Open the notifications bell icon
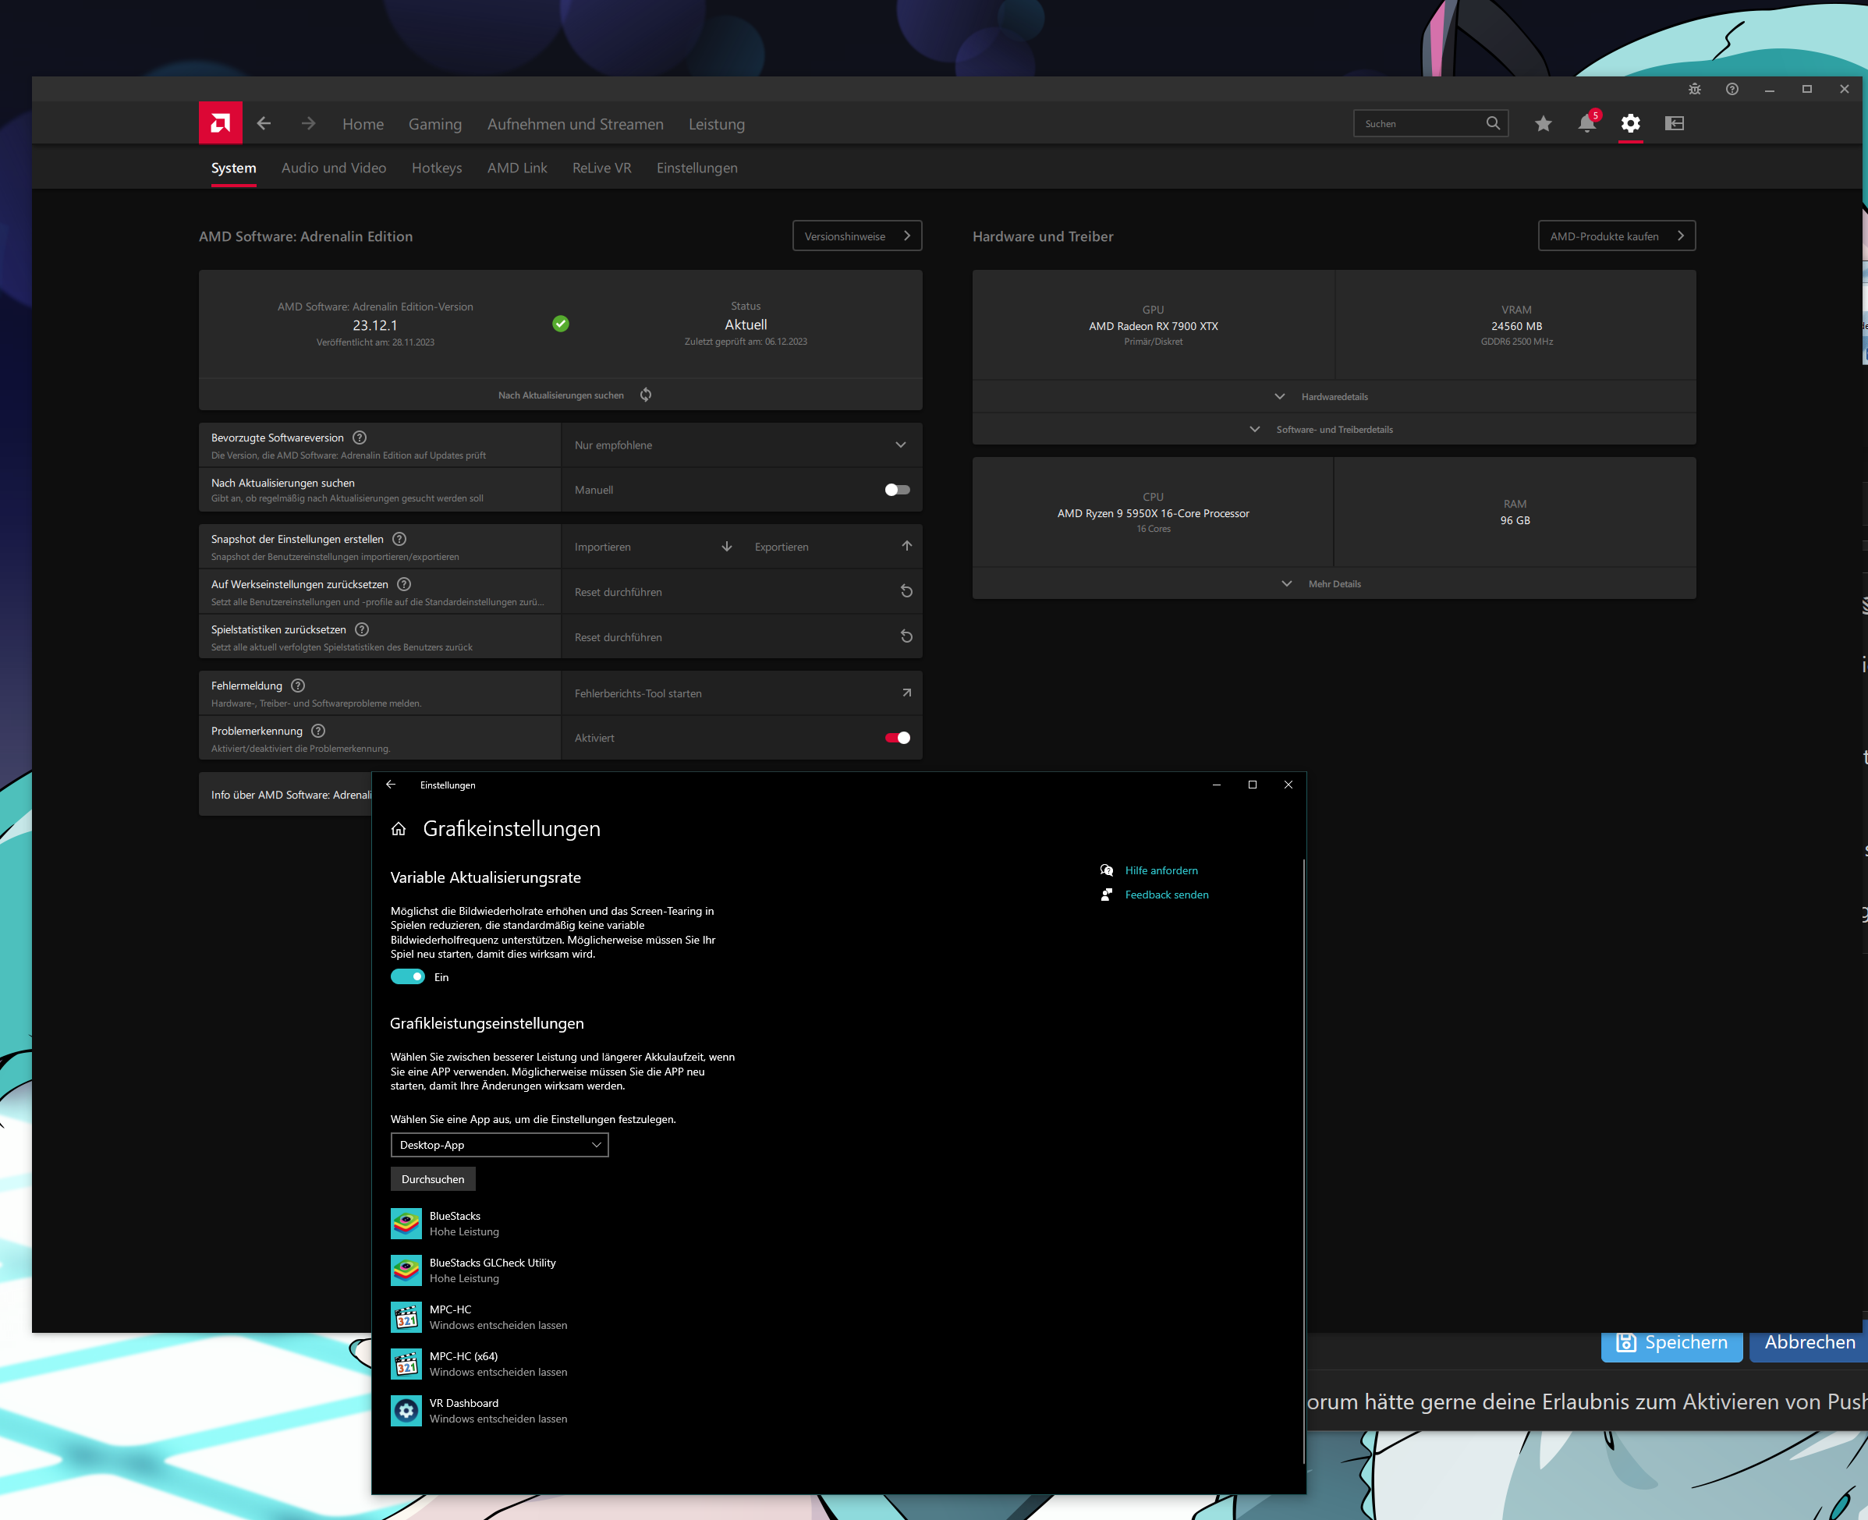1868x1520 pixels. pos(1586,123)
